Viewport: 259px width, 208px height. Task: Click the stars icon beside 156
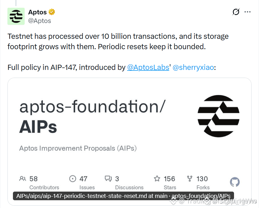tap(157, 179)
